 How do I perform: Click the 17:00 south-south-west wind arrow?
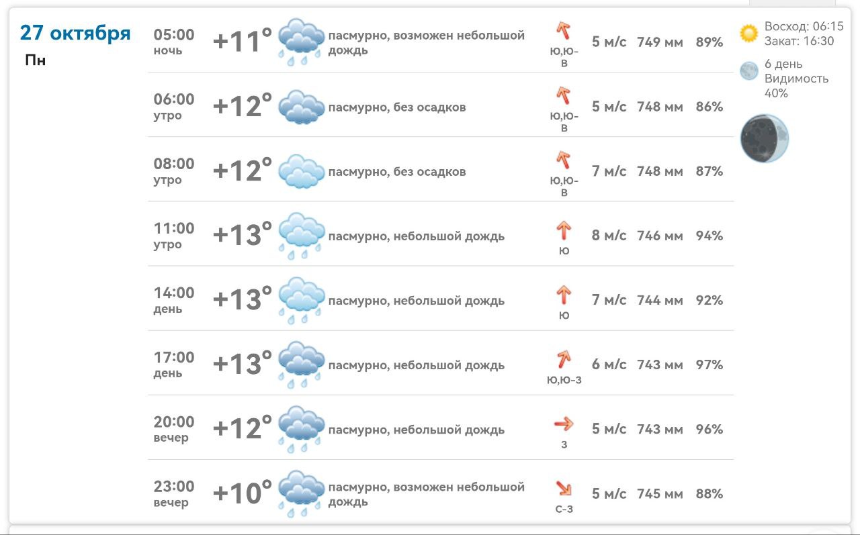pos(564,359)
